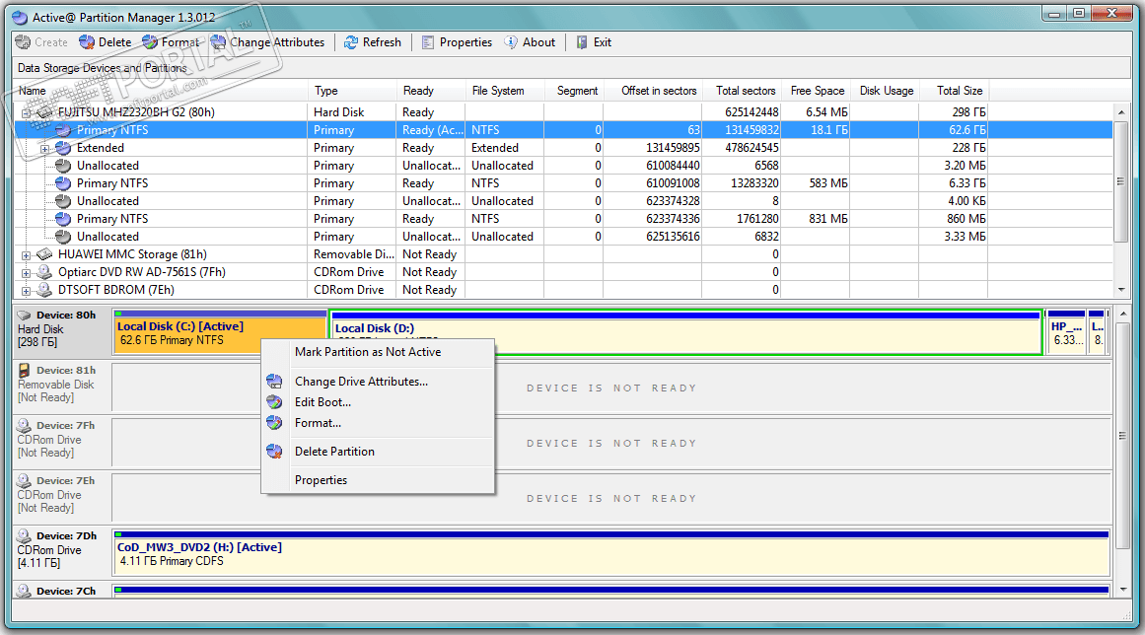Viewport: 1145px width, 635px height.
Task: Expand the HUAWEI MMC Storage node
Action: pos(27,255)
